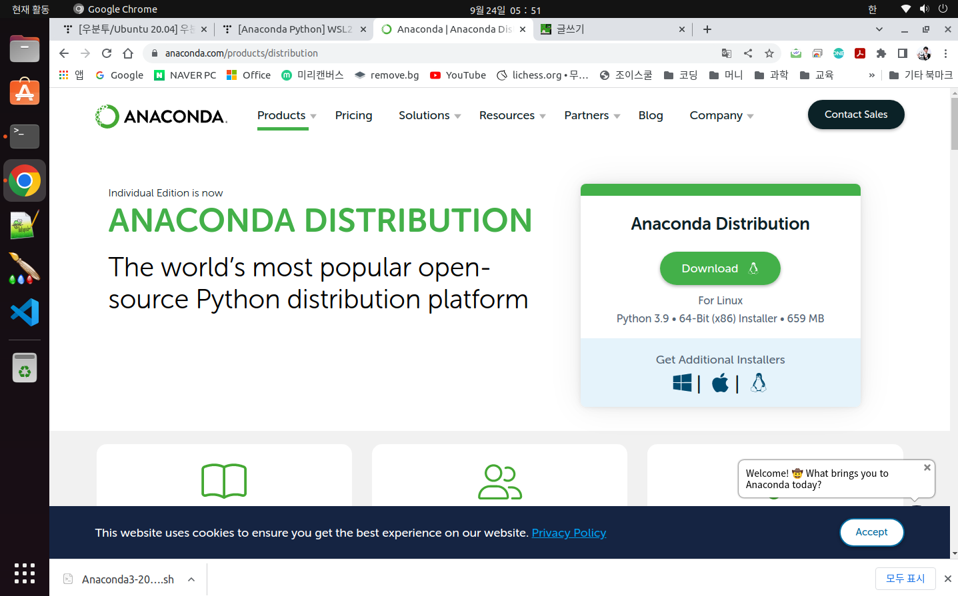Open Ubuntu Software in the dock
This screenshot has width=958, height=596.
(25, 92)
